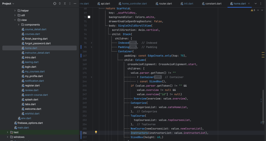Close the home.dart editor tab
The width and height of the screenshot is (266, 141).
pos(249,4)
